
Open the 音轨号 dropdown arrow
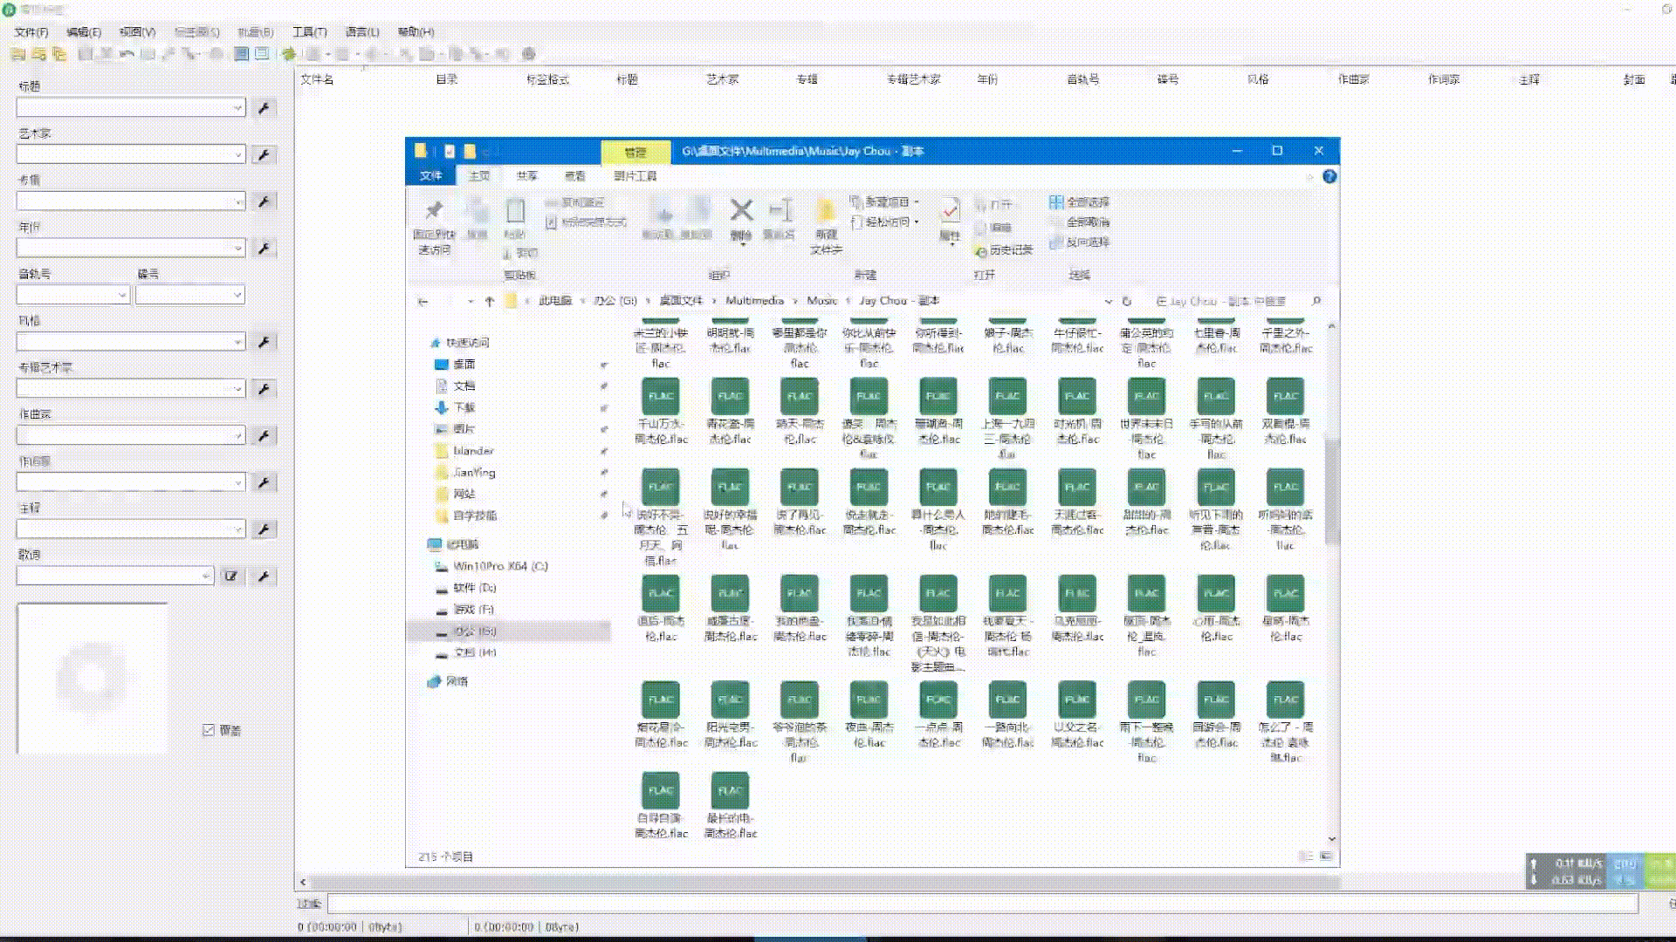[x=121, y=296]
